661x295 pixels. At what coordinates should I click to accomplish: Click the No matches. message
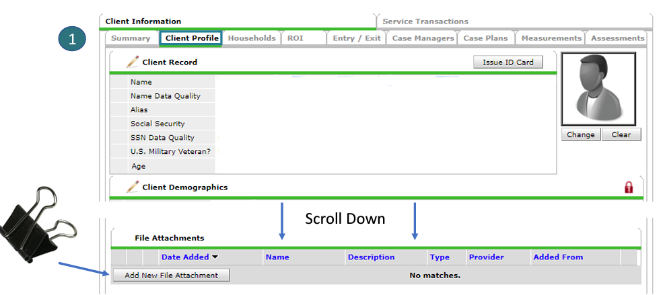tap(435, 276)
